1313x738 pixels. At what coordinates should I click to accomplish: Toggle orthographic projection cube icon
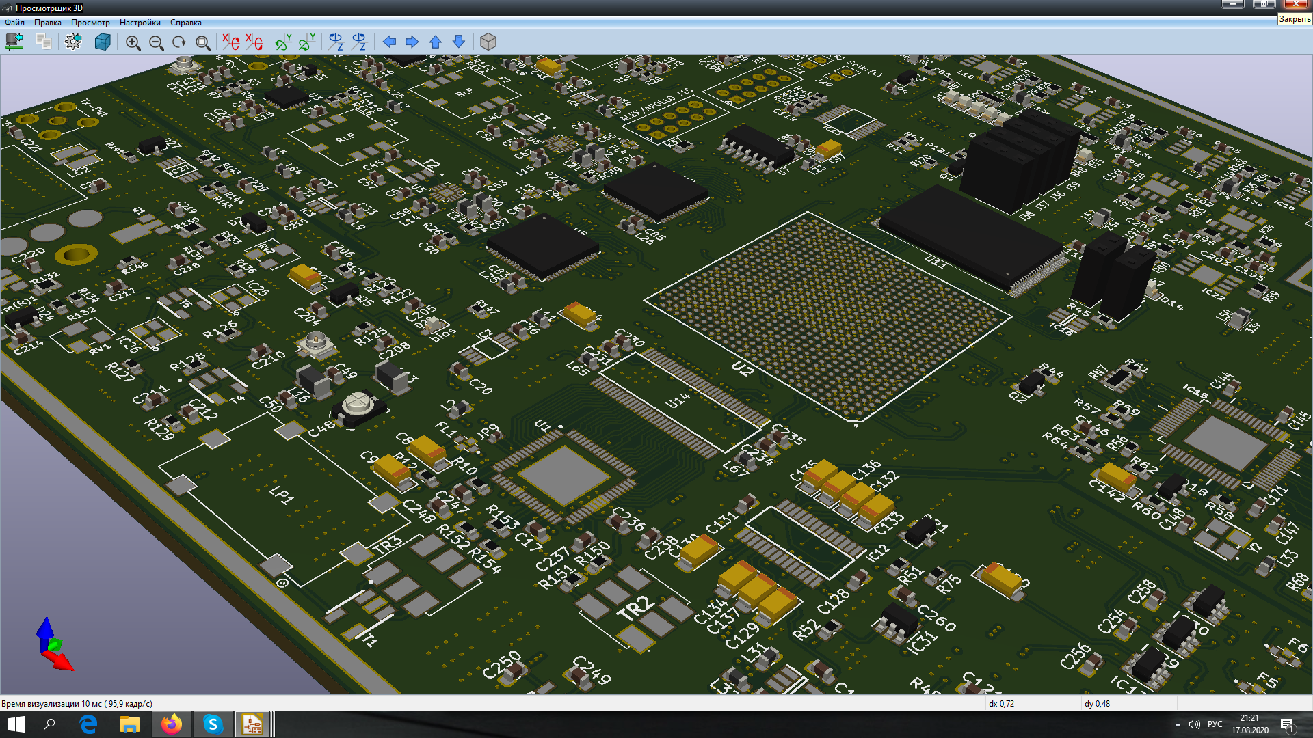(x=488, y=42)
